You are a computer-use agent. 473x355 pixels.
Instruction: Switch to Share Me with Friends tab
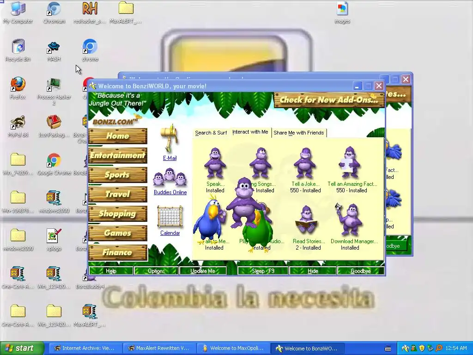click(299, 133)
